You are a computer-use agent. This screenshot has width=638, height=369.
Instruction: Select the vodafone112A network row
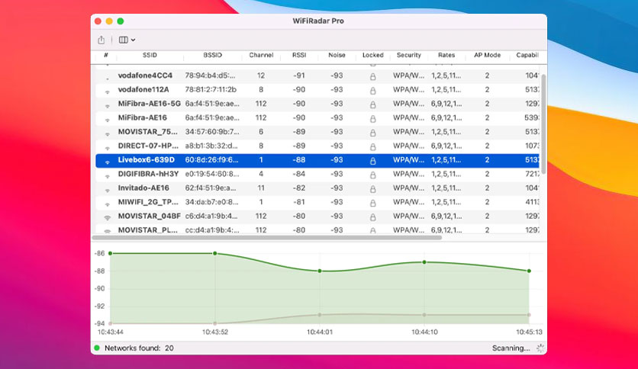317,90
